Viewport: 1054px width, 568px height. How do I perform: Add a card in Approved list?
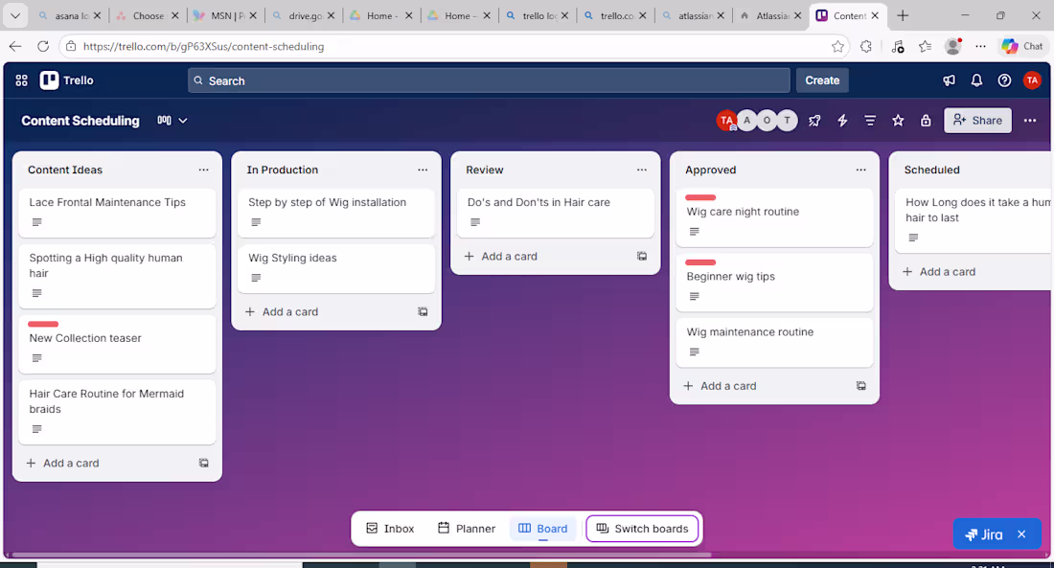coord(720,386)
